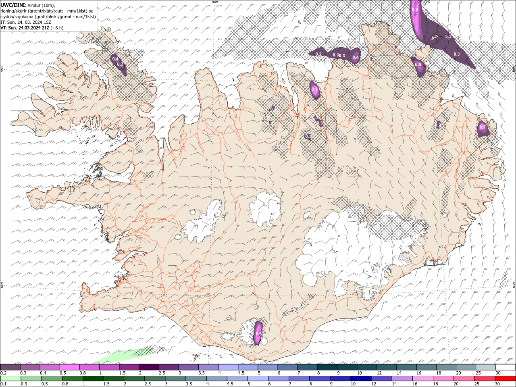Select the lower legend swatch labeled 25
516x387 pixels.
[x=484, y=379]
